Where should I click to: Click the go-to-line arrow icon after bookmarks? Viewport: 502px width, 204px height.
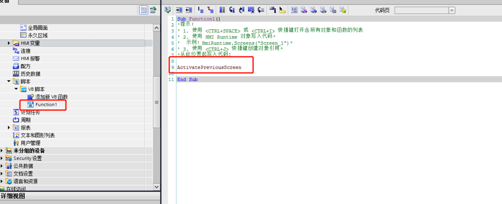pyautogui.click(x=261, y=10)
